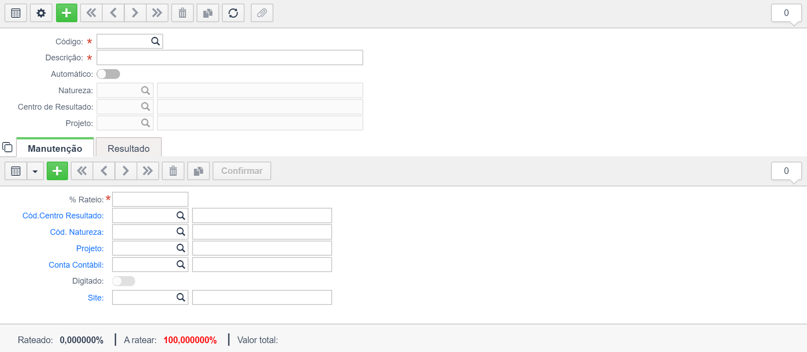Open dropdown arrow beside lower grid icon
The image size is (807, 352).
click(x=35, y=171)
